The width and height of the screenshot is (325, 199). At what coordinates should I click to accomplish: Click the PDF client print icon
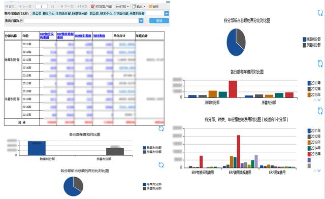(93, 7)
